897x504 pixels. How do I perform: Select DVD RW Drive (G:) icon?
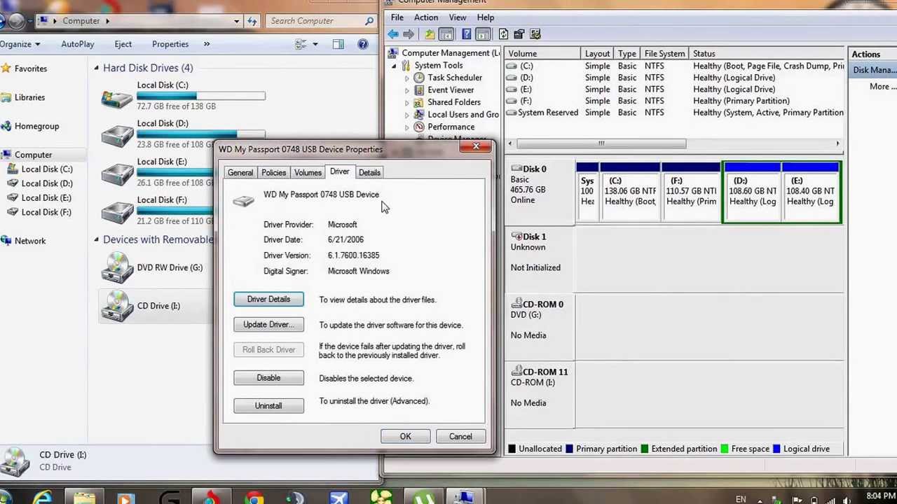tap(116, 267)
